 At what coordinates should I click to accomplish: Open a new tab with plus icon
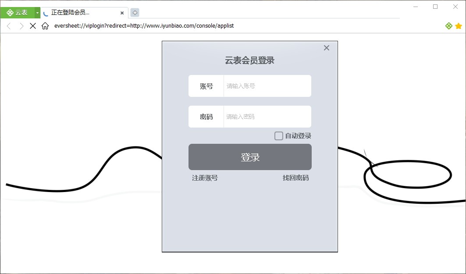pos(135,12)
